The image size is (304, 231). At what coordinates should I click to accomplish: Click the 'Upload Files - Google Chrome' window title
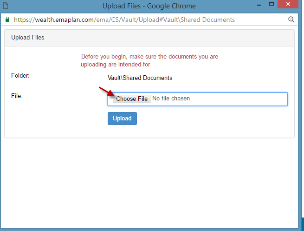[x=149, y=6]
